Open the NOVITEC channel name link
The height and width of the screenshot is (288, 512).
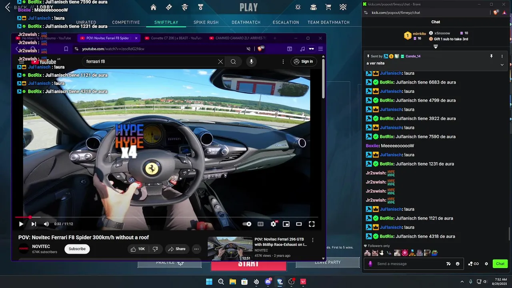click(41, 246)
